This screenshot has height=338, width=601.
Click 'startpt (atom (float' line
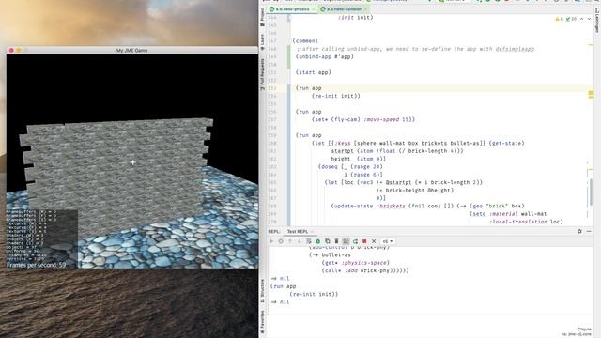click(x=397, y=151)
